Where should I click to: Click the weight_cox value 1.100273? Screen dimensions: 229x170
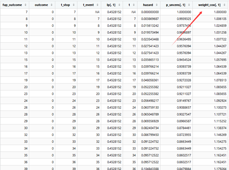pyautogui.click(x=220, y=107)
